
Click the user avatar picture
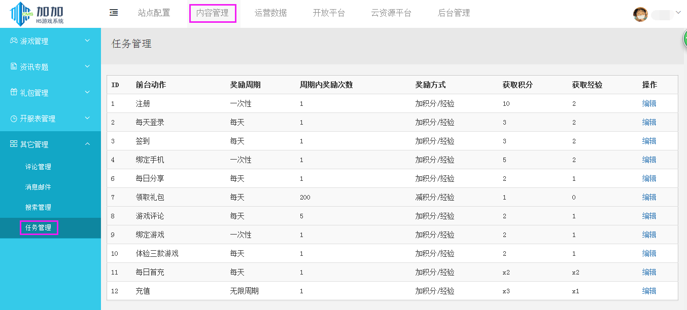tap(640, 14)
